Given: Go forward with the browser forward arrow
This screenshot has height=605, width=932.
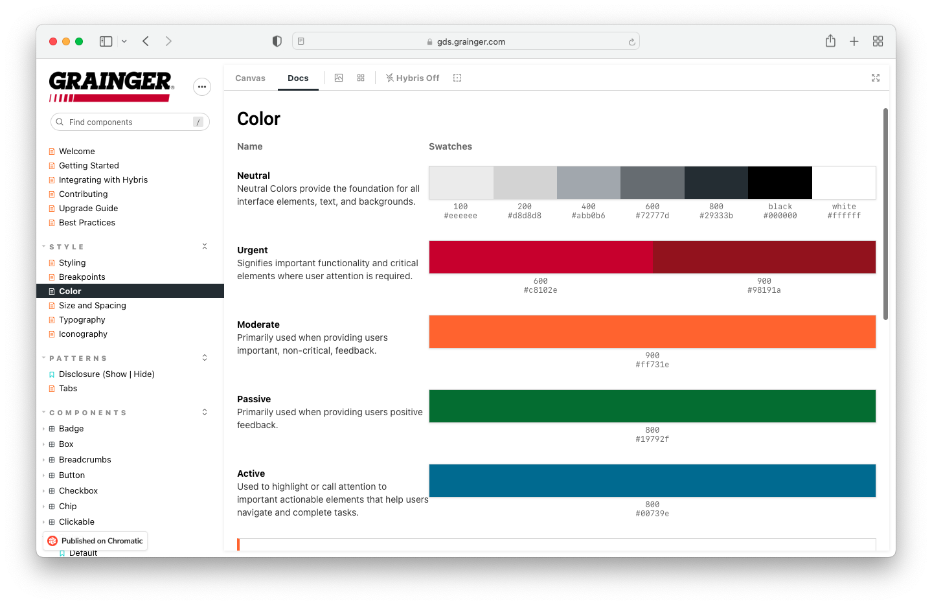Looking at the screenshot, I should pyautogui.click(x=168, y=41).
